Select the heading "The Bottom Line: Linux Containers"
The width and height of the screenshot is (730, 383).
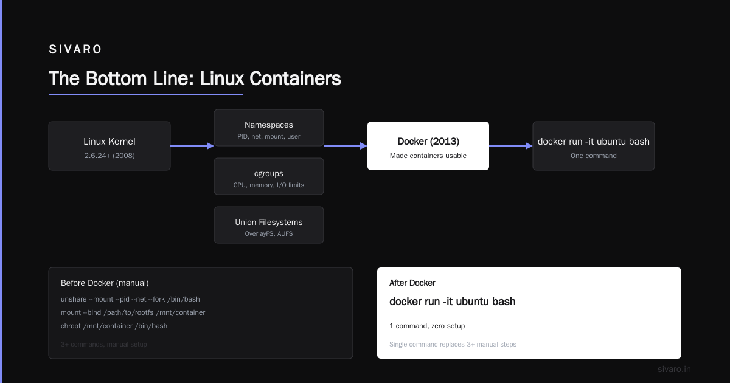195,79
